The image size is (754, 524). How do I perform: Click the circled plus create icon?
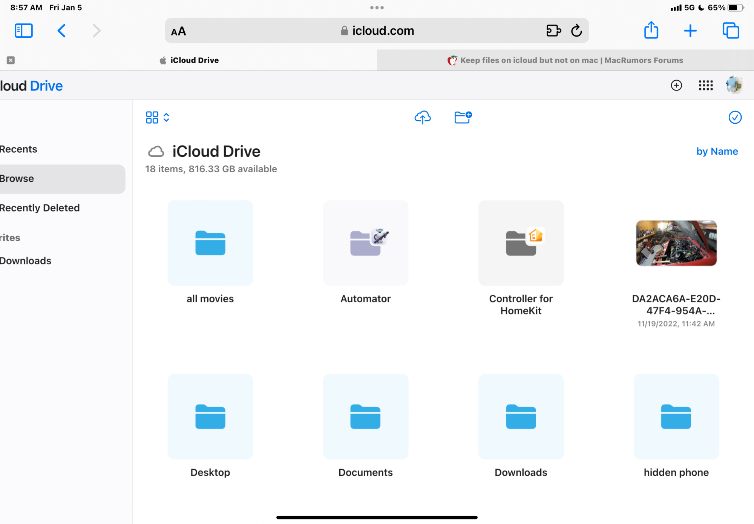676,86
